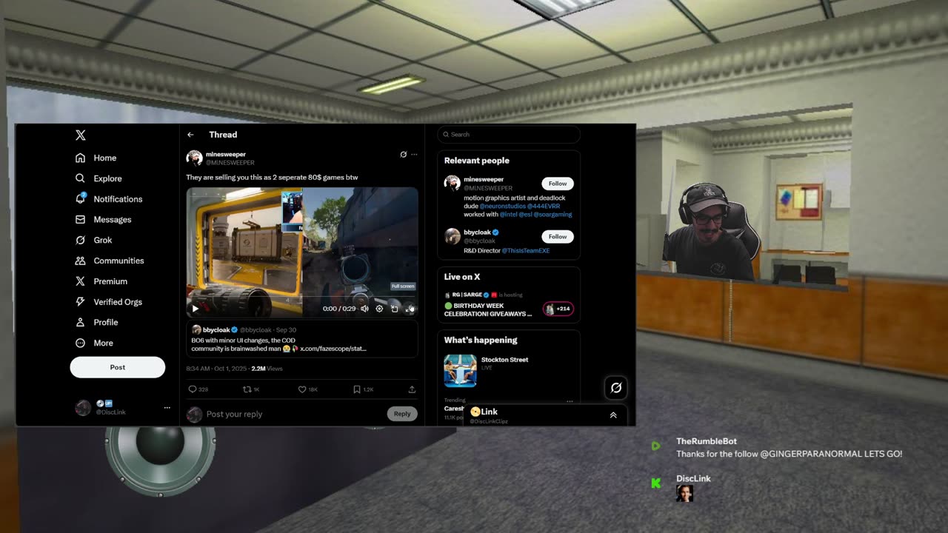Click the 2.2M Views count

[x=267, y=369]
